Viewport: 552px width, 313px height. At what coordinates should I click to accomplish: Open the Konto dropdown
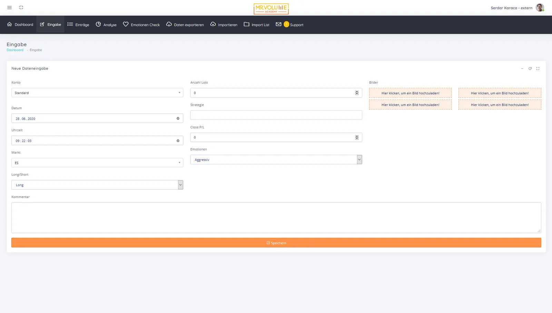click(x=97, y=93)
